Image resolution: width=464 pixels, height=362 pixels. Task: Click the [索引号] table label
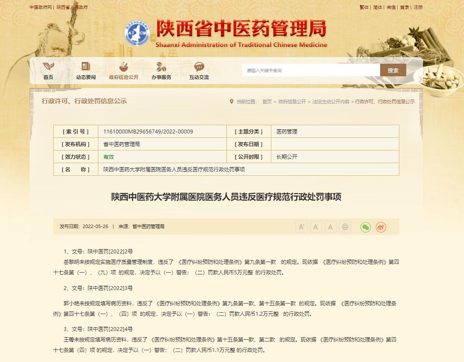point(76,132)
